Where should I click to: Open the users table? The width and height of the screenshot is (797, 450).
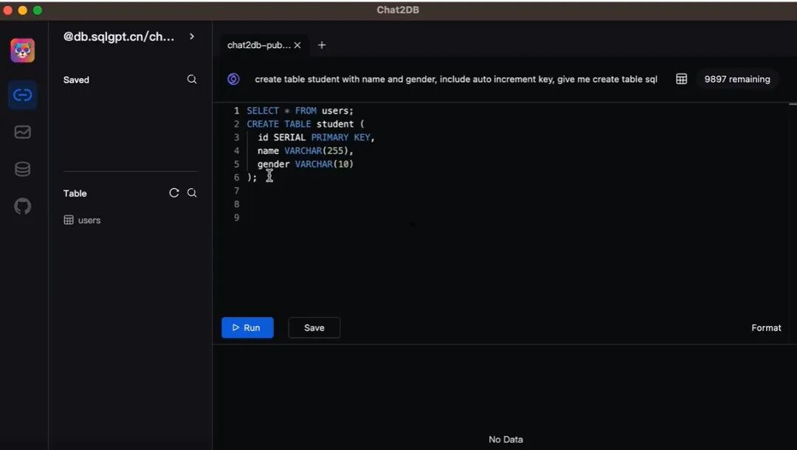(x=89, y=221)
